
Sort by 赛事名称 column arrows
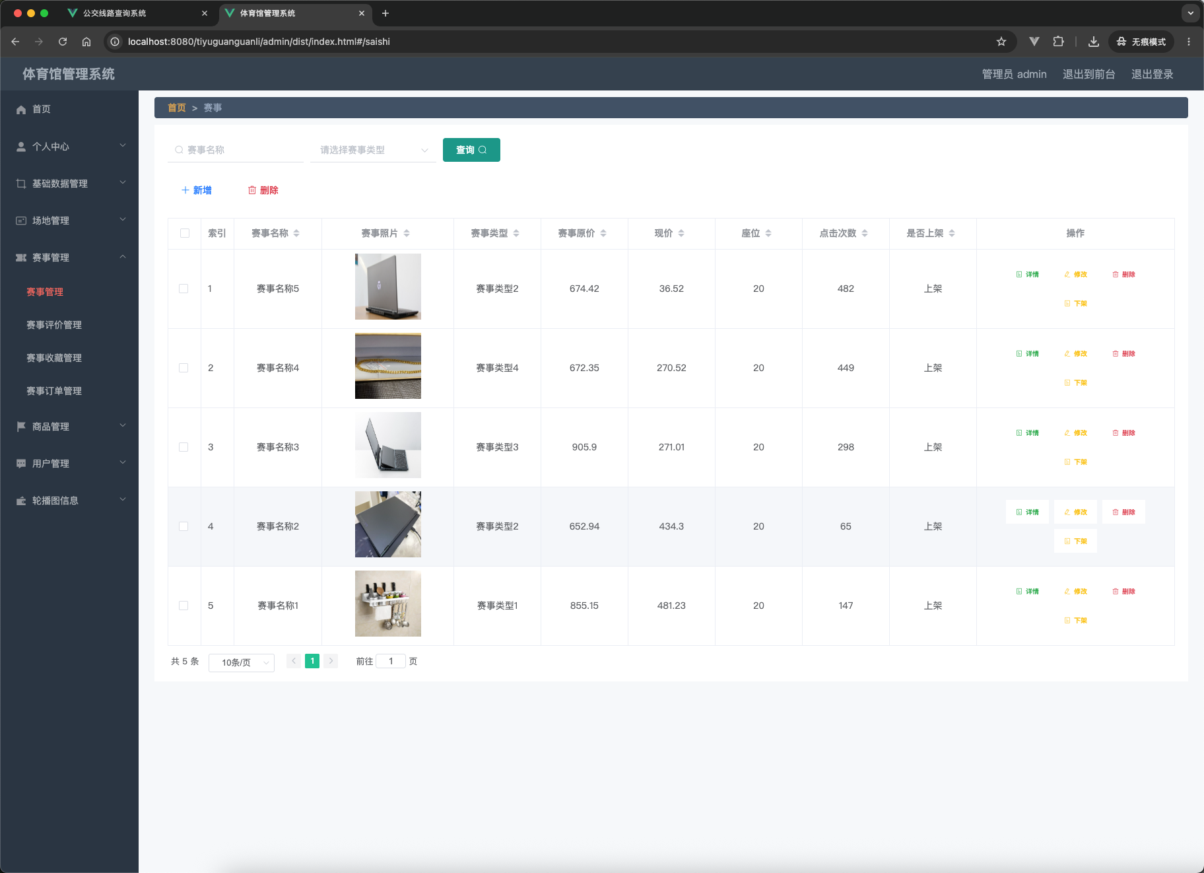(x=296, y=233)
